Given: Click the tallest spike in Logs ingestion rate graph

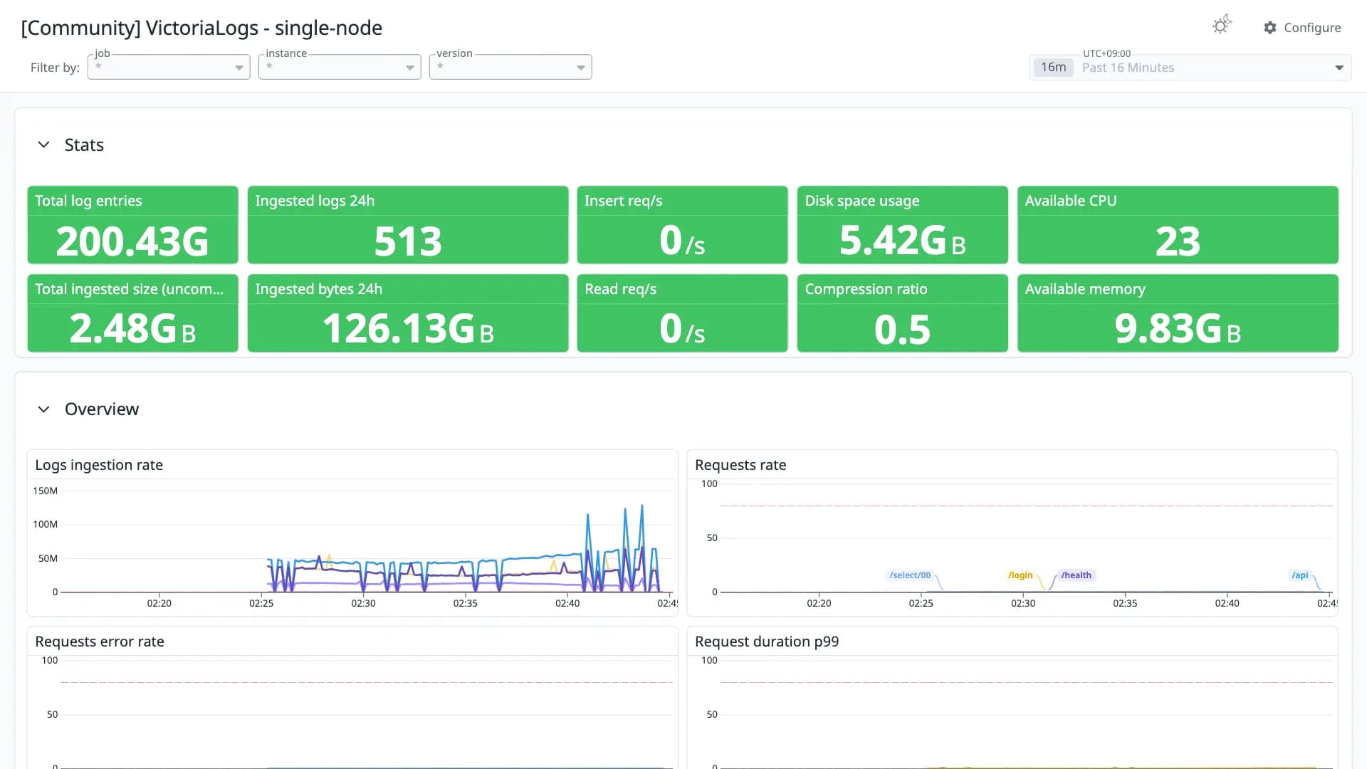Looking at the screenshot, I should (x=642, y=507).
